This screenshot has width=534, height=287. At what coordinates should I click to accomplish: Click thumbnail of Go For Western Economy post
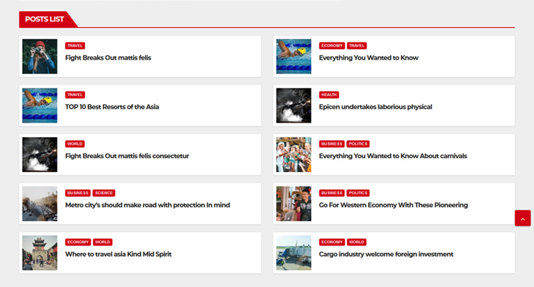(x=293, y=203)
